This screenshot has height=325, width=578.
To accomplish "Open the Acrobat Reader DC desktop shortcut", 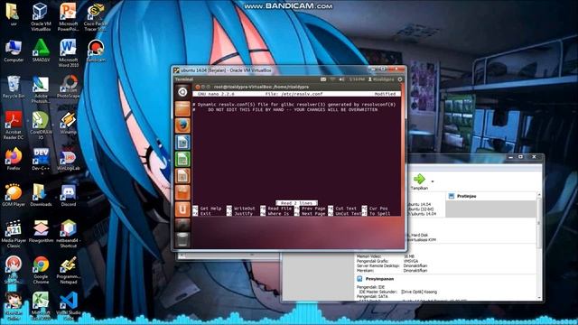I will tap(14, 125).
